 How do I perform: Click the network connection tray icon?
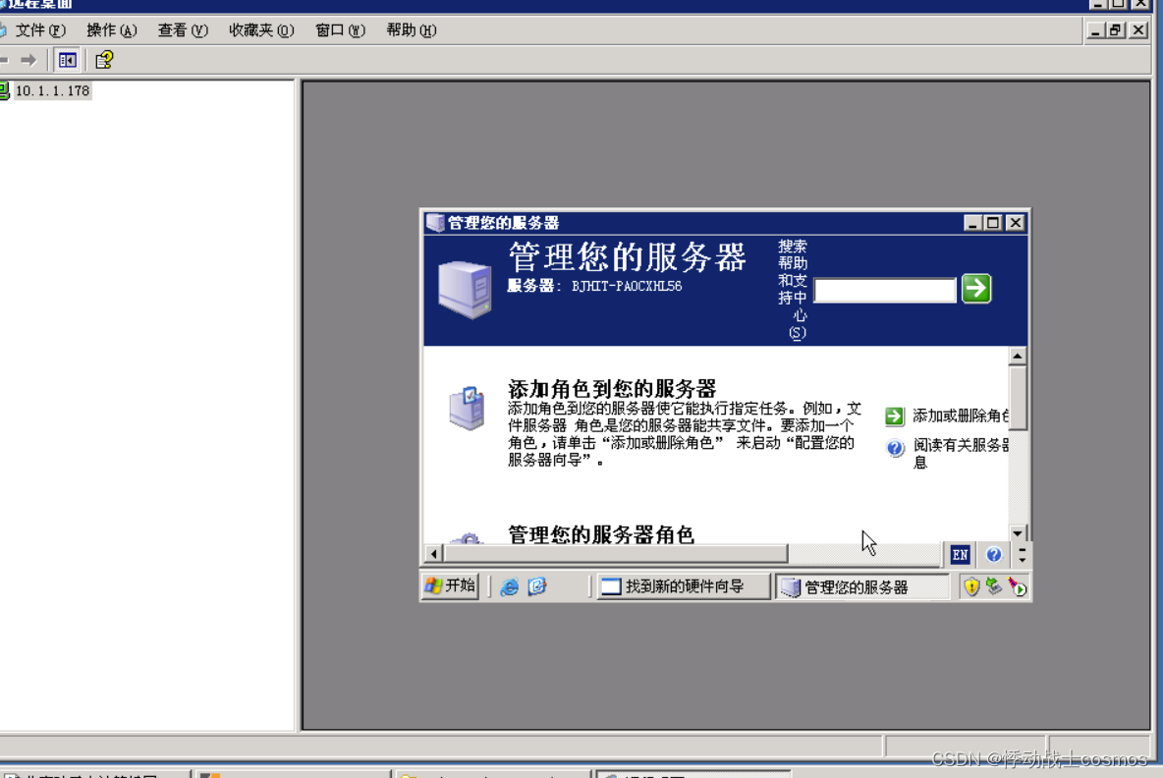[x=994, y=586]
